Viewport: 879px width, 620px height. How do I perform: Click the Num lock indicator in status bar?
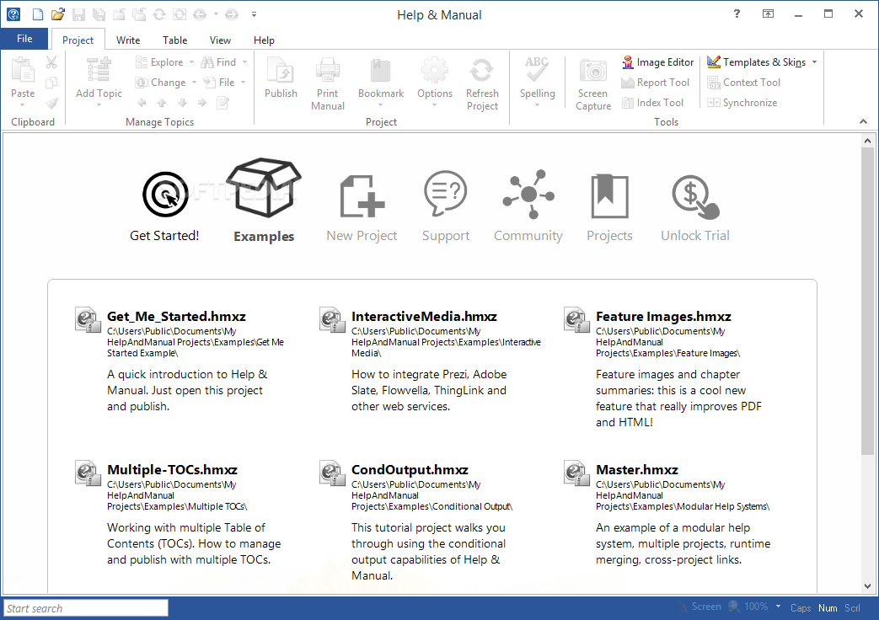828,608
